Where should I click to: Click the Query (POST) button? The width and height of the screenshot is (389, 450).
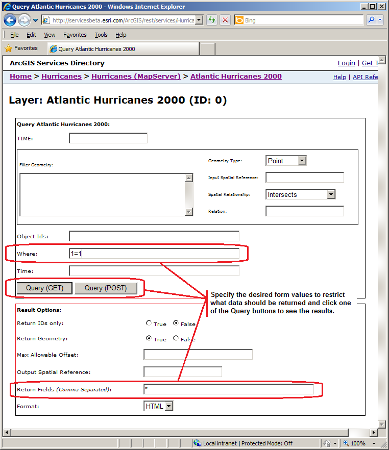click(106, 288)
